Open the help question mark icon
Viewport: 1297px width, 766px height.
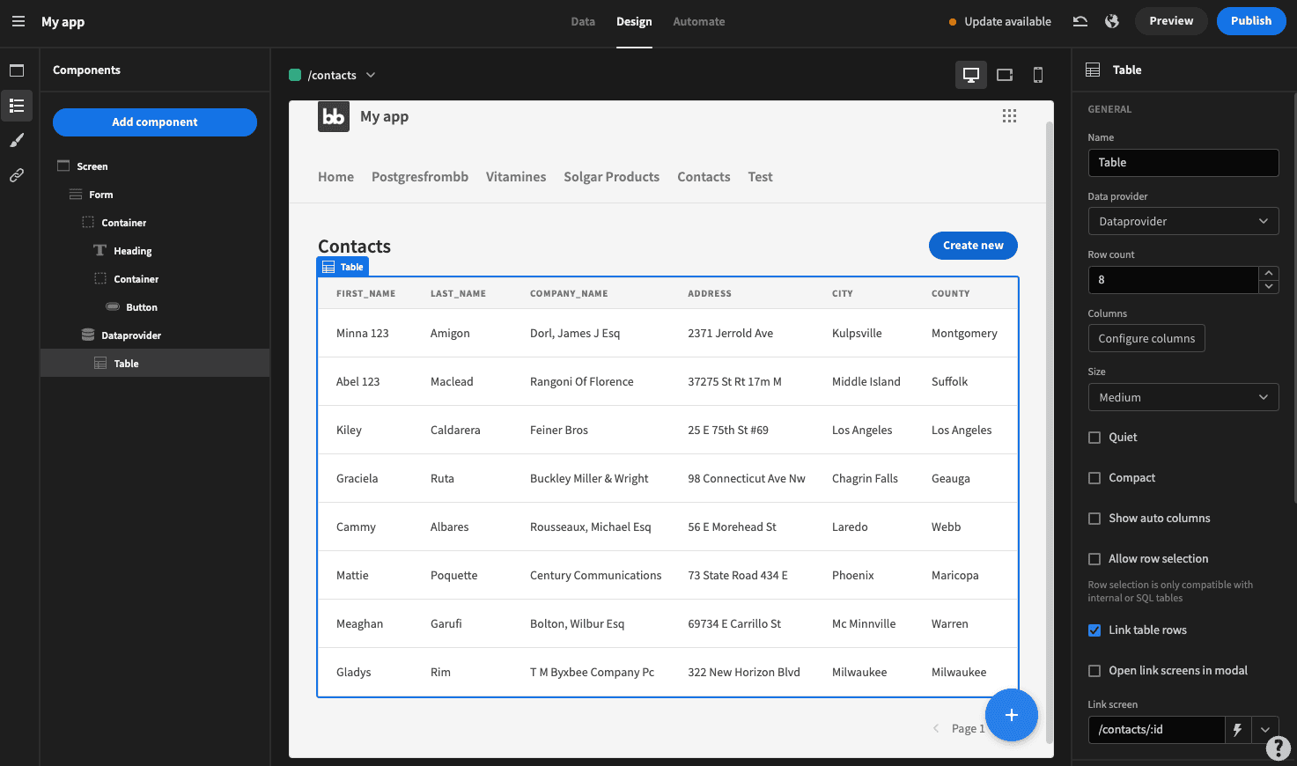click(x=1279, y=748)
